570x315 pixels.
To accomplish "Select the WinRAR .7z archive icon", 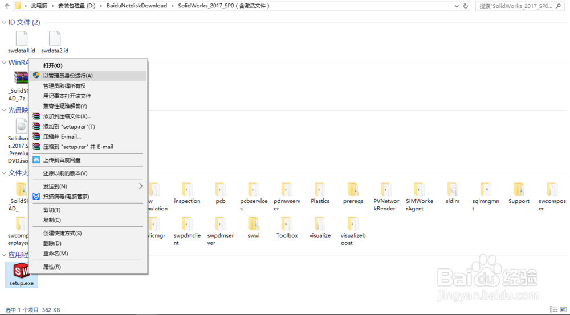I will 21,77.
